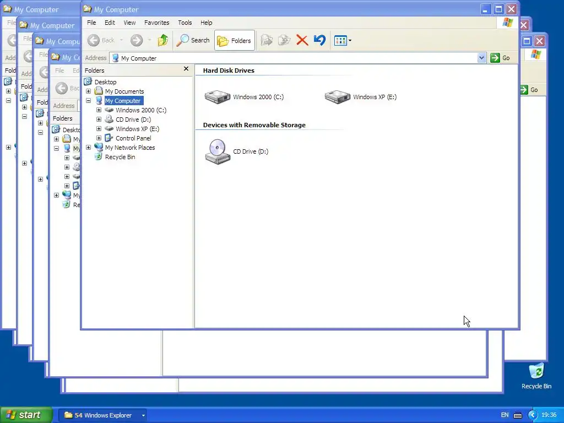
Task: Click the front window title bar icon
Action: [x=88, y=9]
